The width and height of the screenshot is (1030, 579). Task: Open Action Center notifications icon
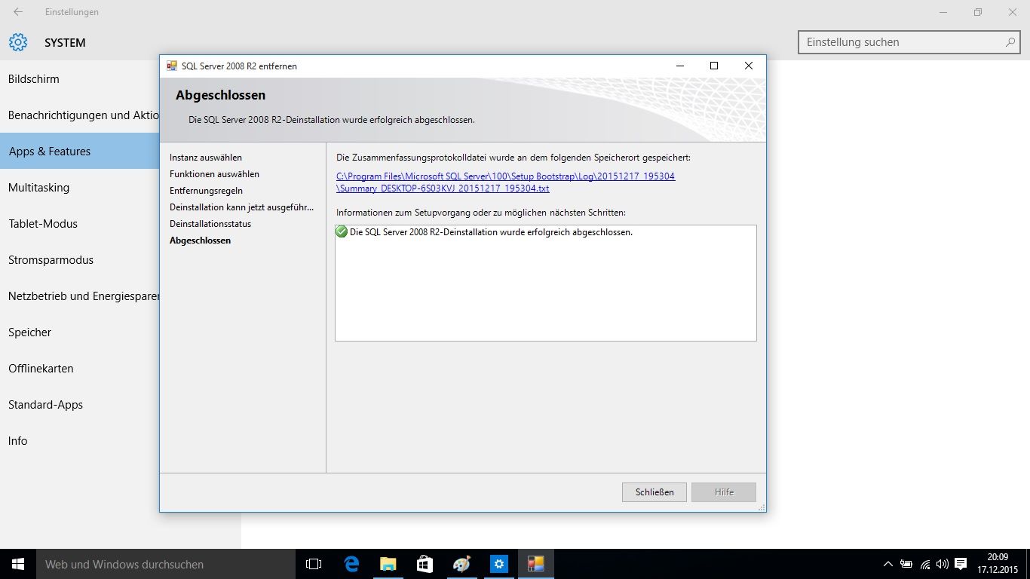click(961, 564)
